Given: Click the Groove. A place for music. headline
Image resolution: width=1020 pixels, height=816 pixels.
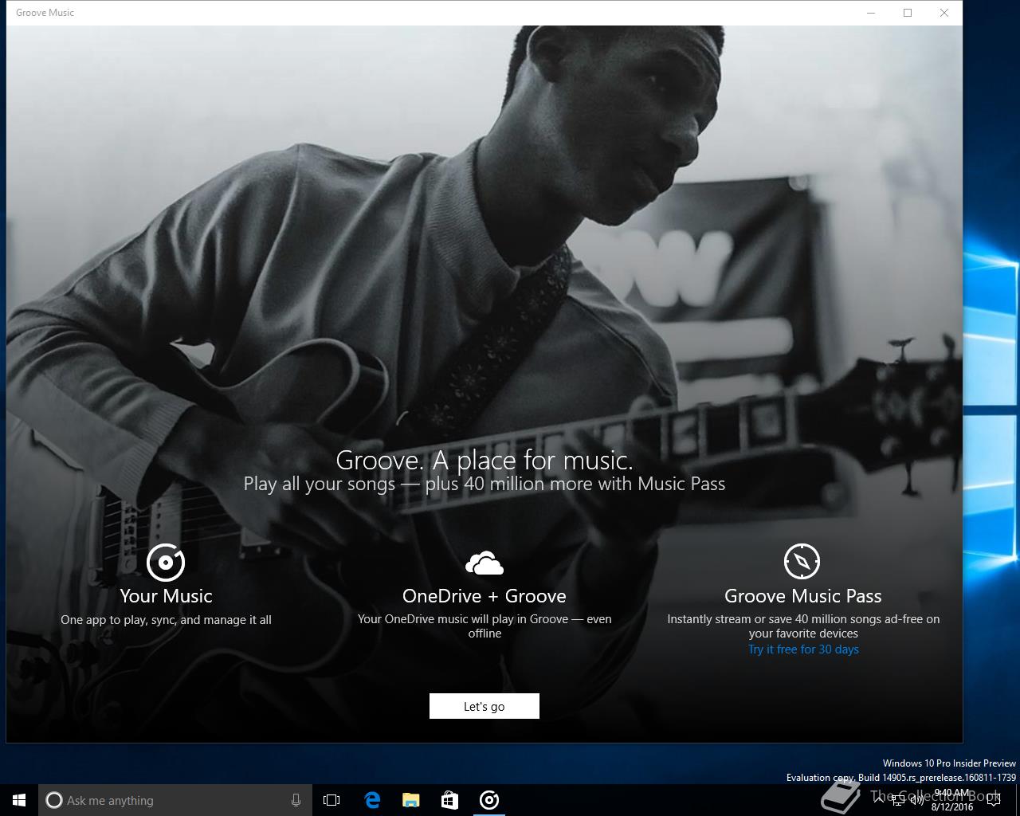Looking at the screenshot, I should coord(484,460).
